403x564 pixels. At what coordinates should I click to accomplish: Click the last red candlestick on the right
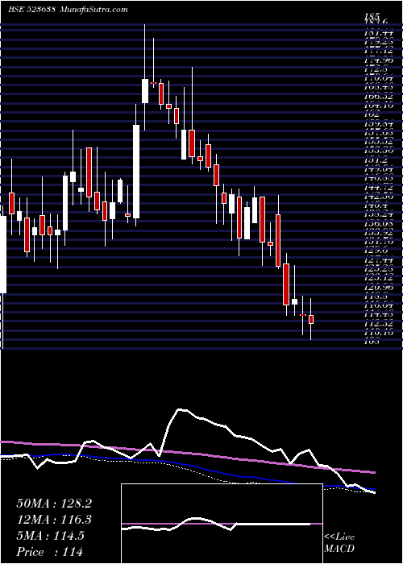point(311,319)
